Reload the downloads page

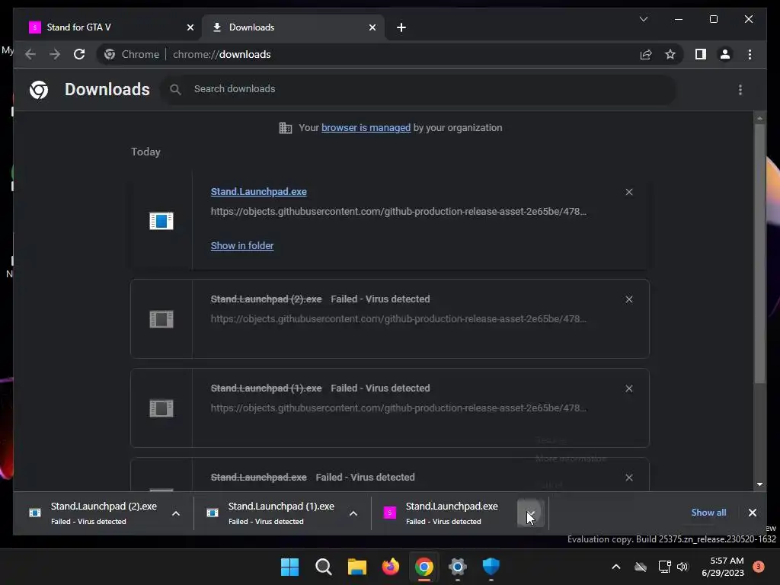point(79,54)
